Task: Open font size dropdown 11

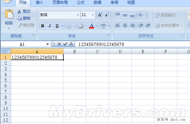Action: [x=93, y=15]
